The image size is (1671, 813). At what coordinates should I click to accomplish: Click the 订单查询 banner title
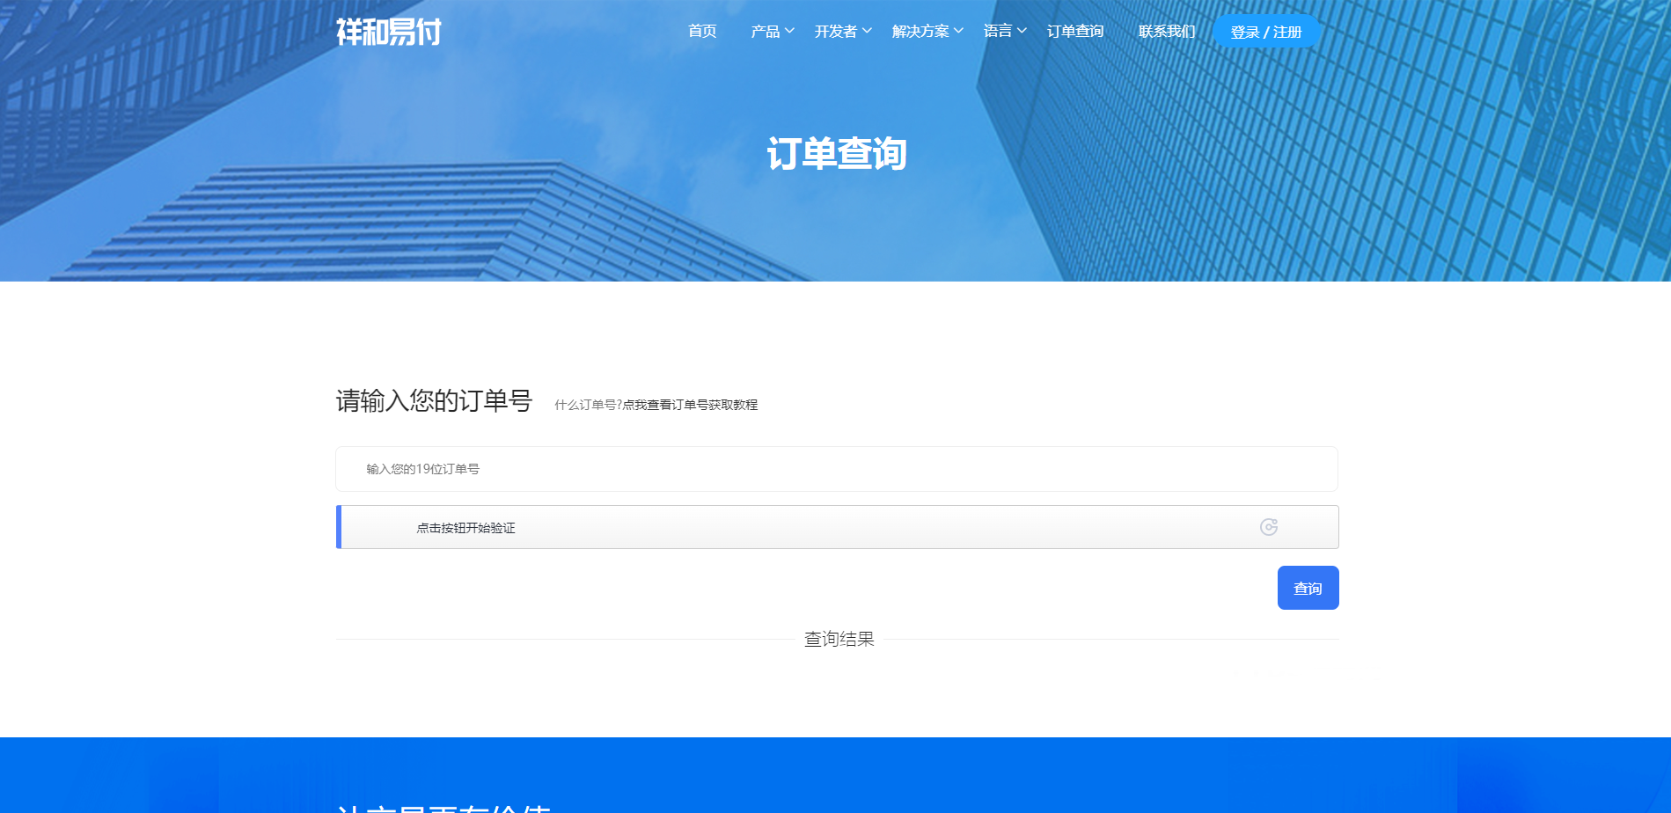coord(836,154)
